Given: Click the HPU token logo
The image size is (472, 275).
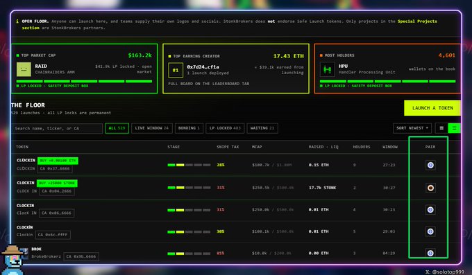Looking at the screenshot, I should (x=327, y=69).
